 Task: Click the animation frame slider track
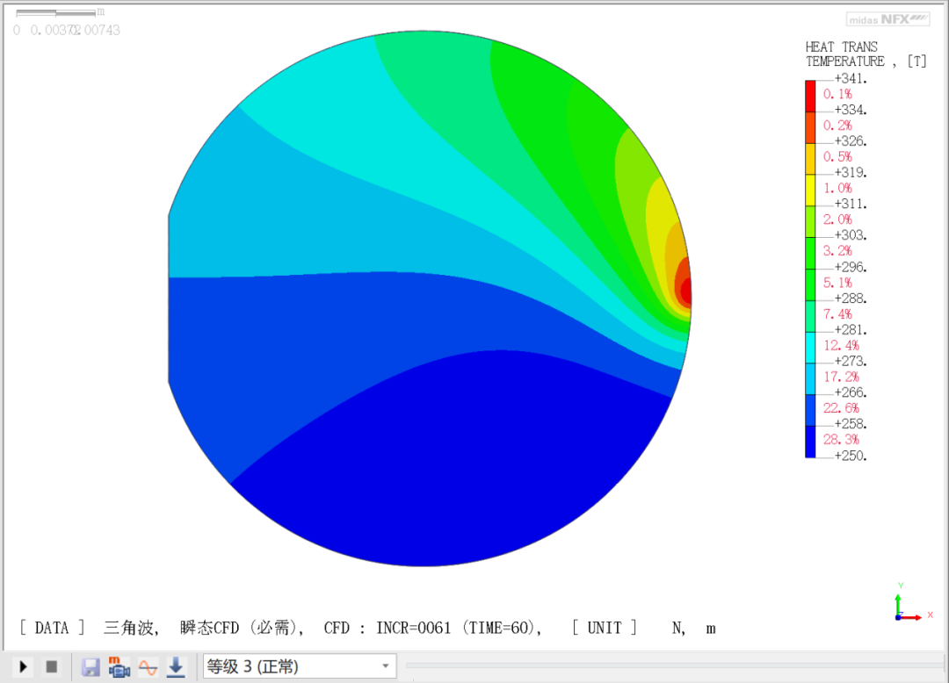[674, 665]
